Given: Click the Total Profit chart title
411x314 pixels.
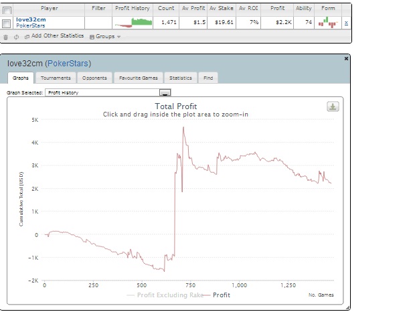Looking at the screenshot, I should tap(175, 106).
